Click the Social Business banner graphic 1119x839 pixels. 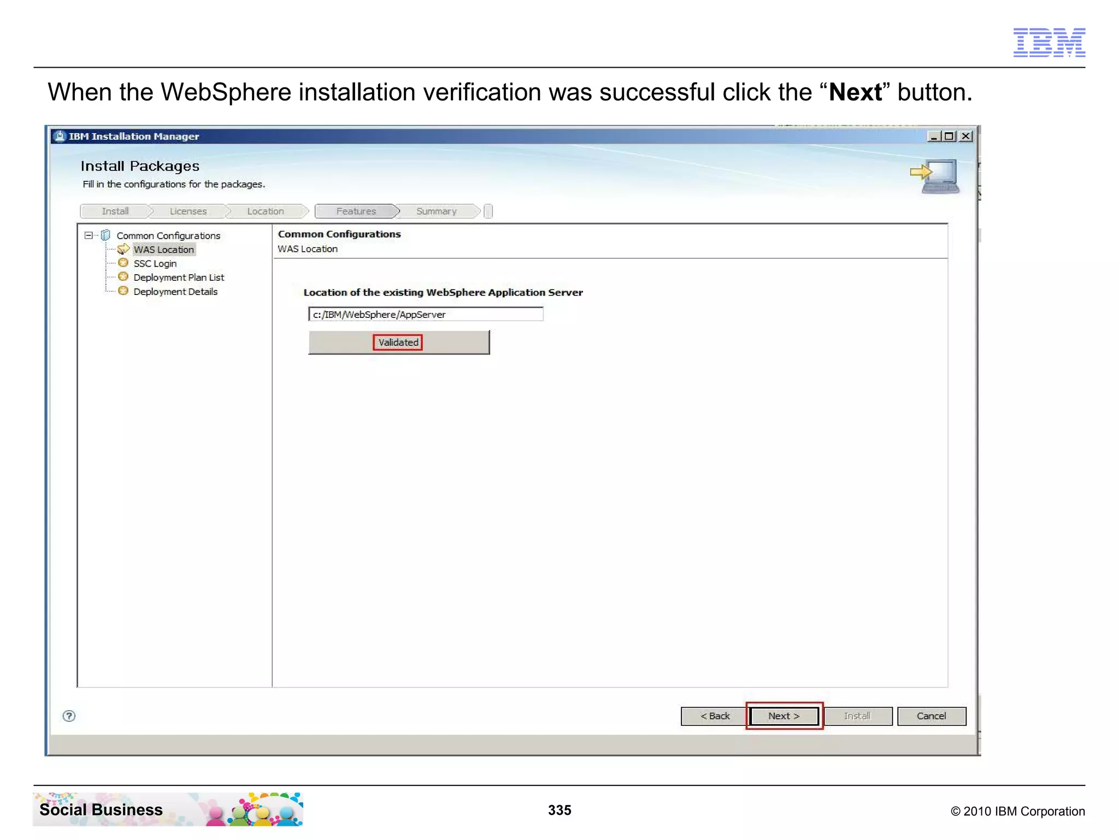pyautogui.click(x=168, y=810)
